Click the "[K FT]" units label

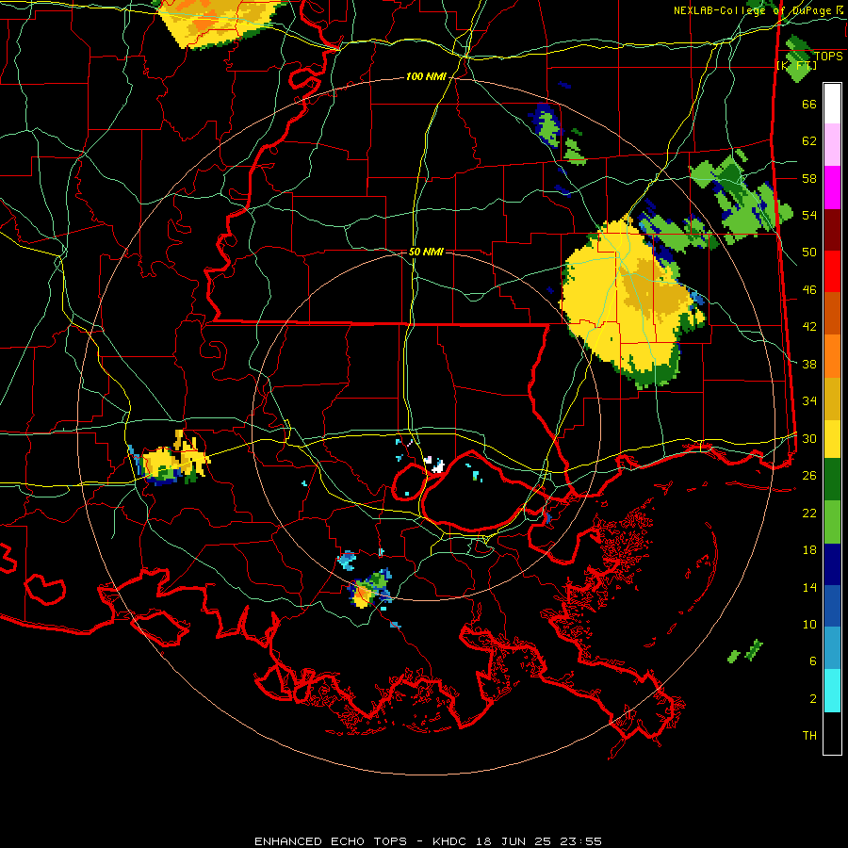(x=796, y=65)
